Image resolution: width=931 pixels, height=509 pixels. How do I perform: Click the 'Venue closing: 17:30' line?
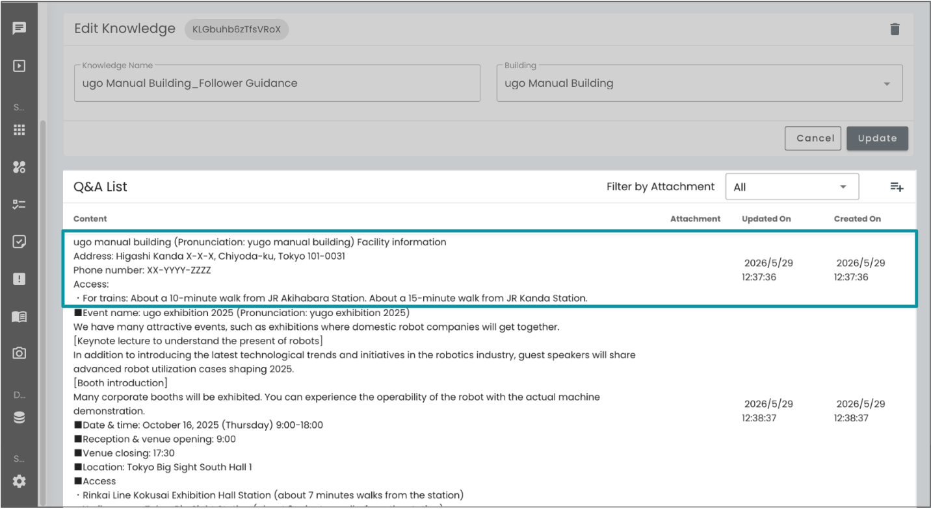124,453
